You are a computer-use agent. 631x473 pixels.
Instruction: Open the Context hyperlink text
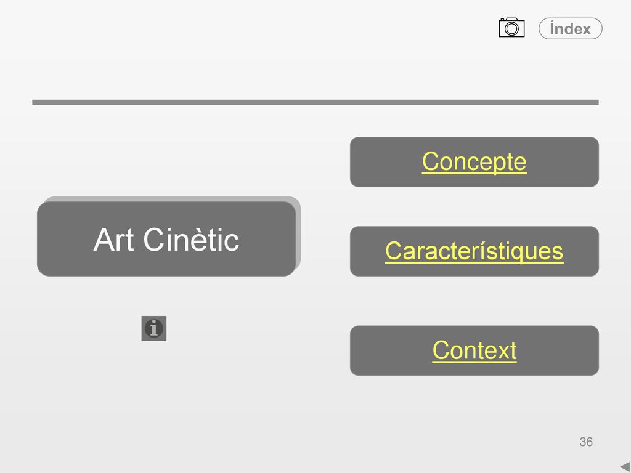click(474, 350)
